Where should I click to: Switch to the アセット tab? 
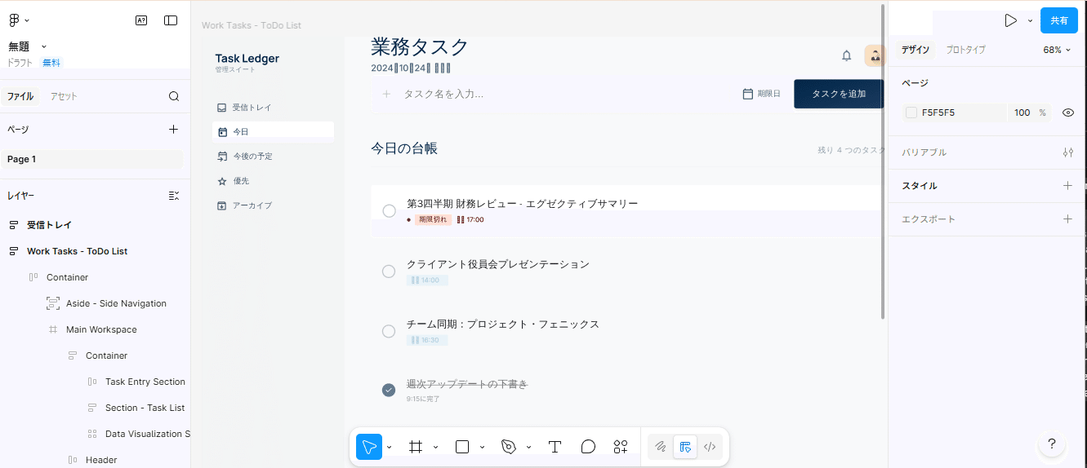(64, 96)
